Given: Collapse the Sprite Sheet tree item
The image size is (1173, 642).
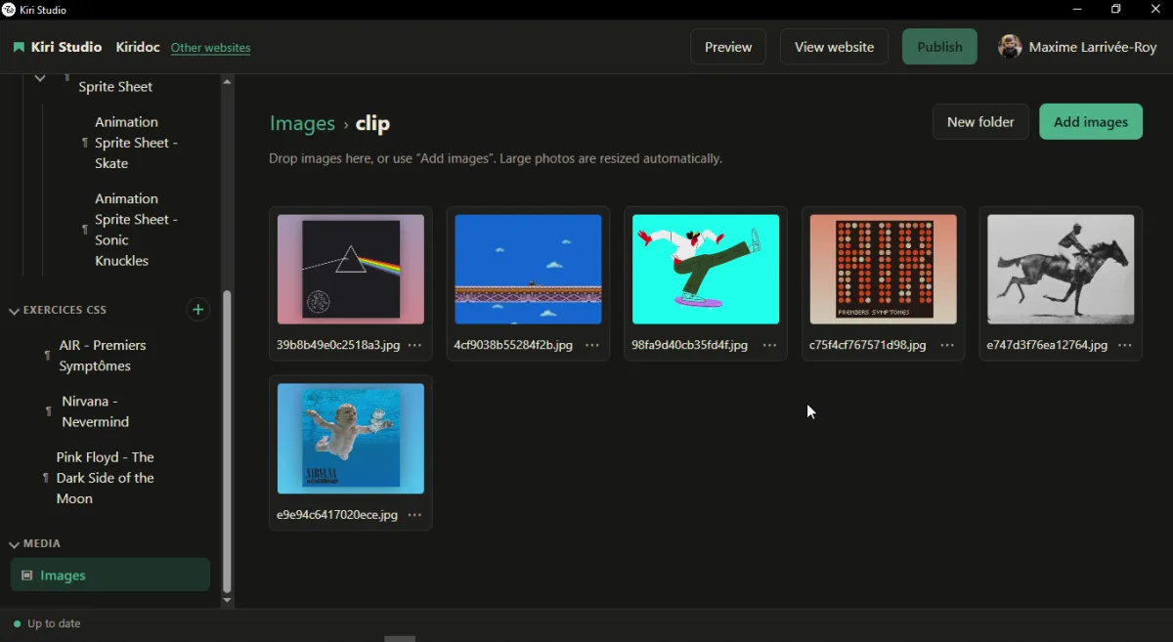Looking at the screenshot, I should coord(40,78).
